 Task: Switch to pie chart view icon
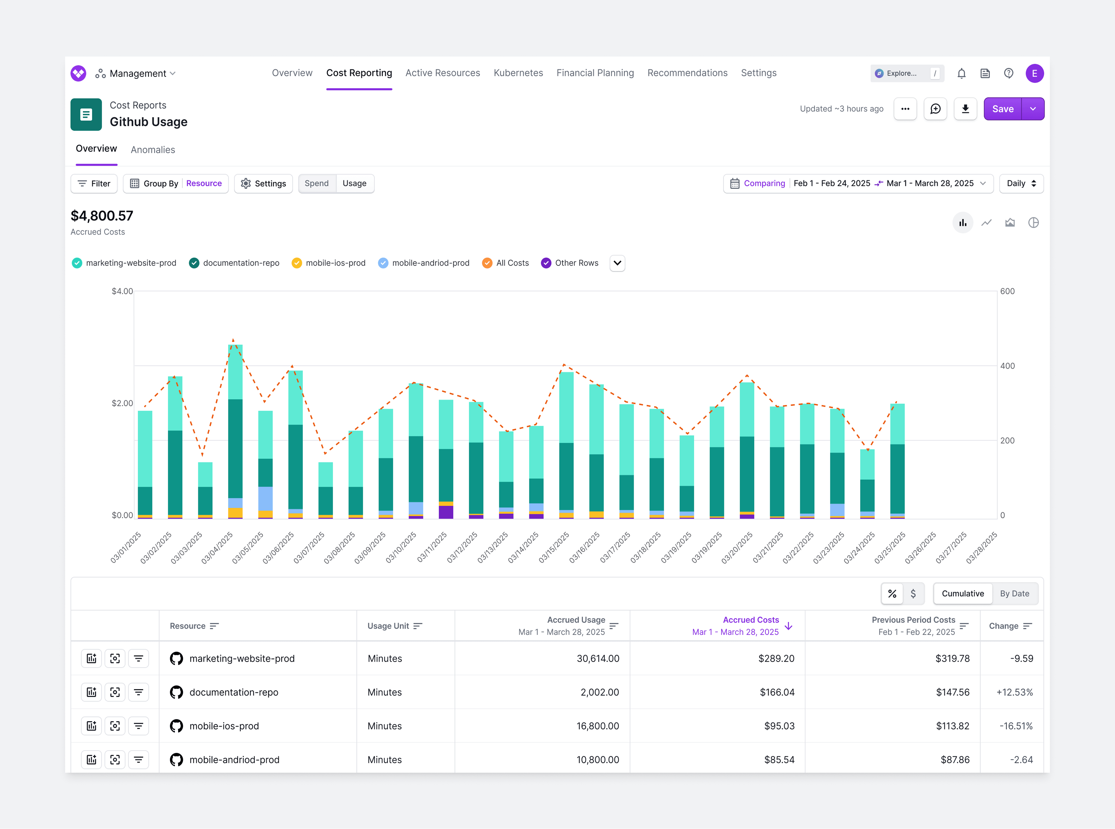(1033, 223)
